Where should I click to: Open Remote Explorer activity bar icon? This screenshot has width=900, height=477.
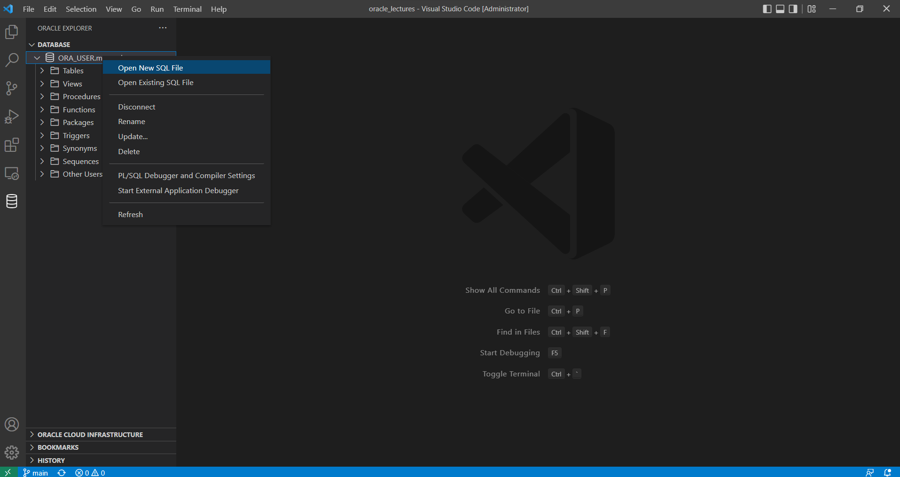[x=12, y=173]
